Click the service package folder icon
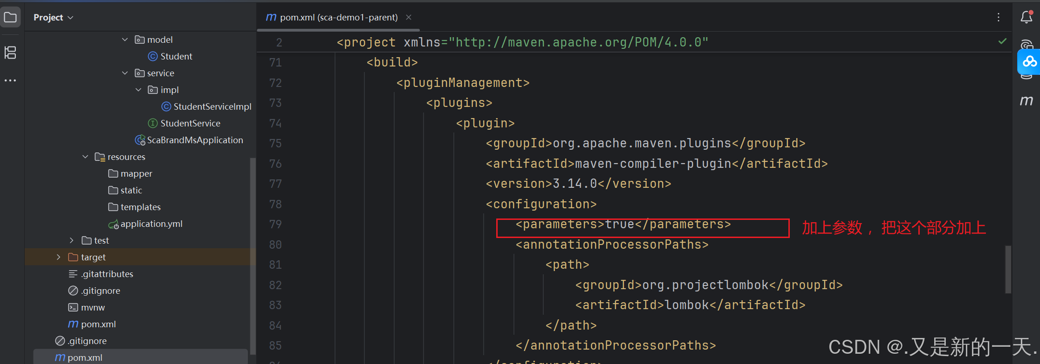1040x364 pixels. point(139,73)
